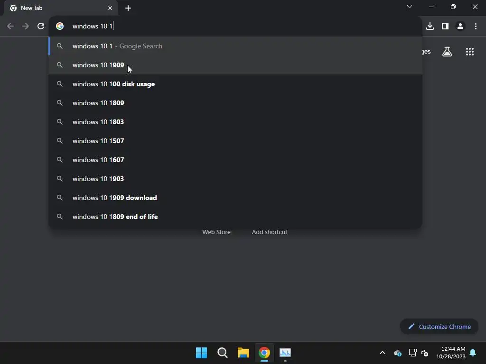Choose suggestion 'windows 10 1803'
486x364 pixels.
[x=235, y=122]
